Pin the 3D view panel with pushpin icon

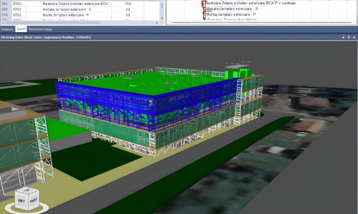pos(349,37)
